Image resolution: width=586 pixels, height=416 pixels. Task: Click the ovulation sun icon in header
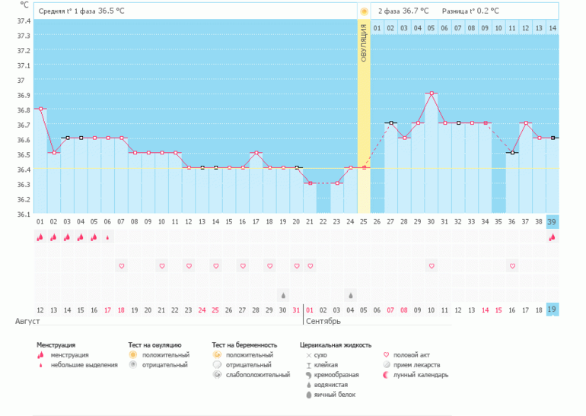click(x=364, y=11)
